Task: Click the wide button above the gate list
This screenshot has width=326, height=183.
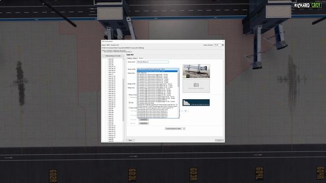Action: (x=113, y=56)
